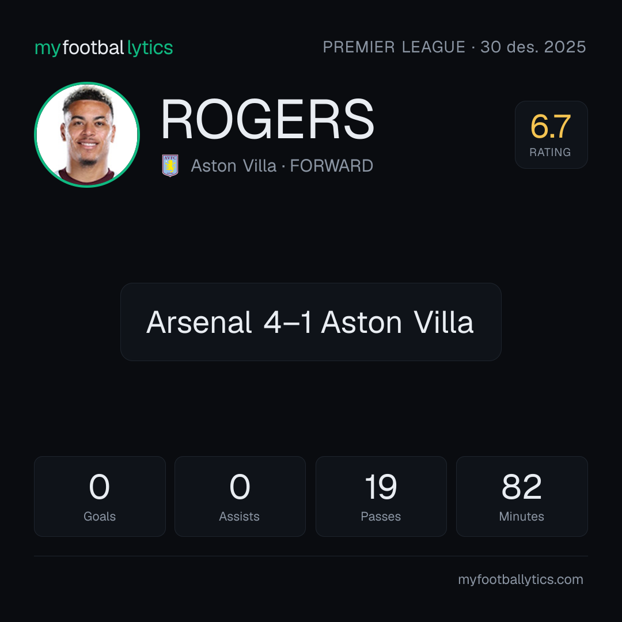622x622 pixels.
Task: Click the RATING label
Action: tap(550, 152)
